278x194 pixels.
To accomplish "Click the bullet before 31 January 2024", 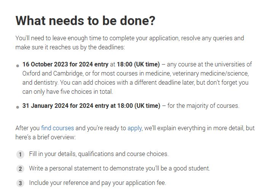I will point(17,107).
